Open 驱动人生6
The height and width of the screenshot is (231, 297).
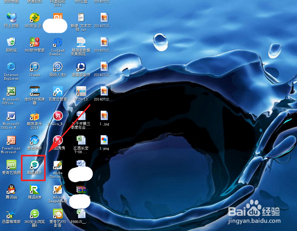tap(57, 67)
